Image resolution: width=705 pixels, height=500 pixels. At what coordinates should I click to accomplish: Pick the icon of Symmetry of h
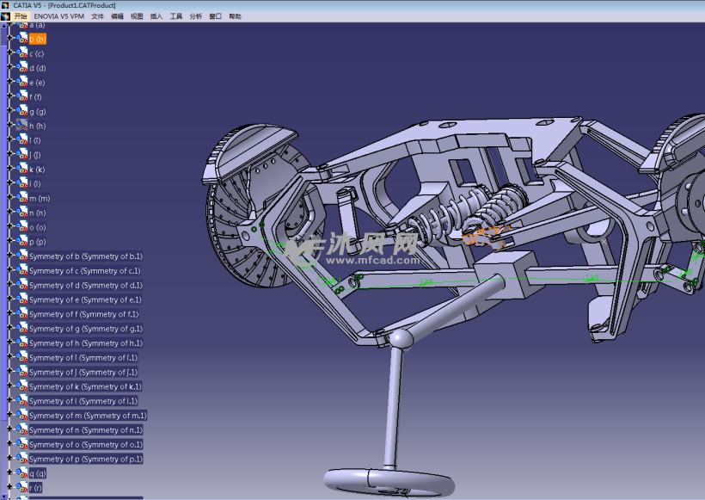22,343
